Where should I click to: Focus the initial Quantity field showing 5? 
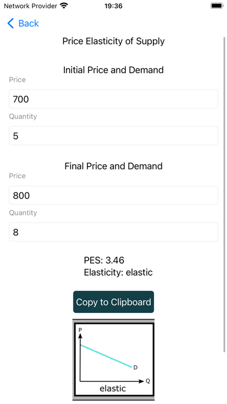coord(113,135)
